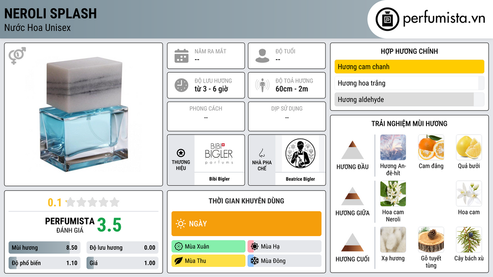The height and width of the screenshot is (277, 493).
Task: Click the sillage icon for Độ toả hương
Action: [x=262, y=85]
